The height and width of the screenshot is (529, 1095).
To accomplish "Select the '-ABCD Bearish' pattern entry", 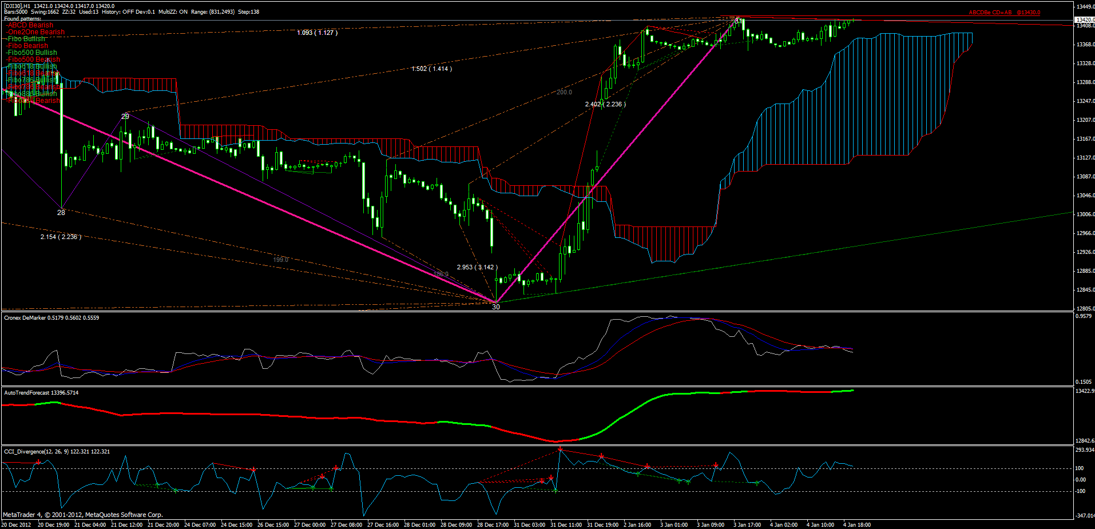I will click(29, 25).
